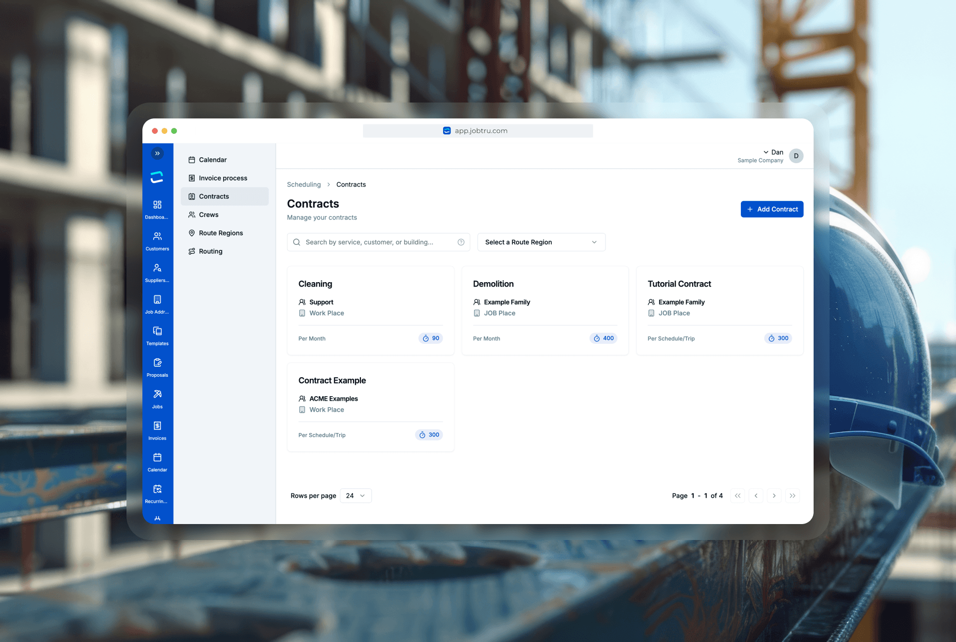956x642 pixels.
Task: Open Select a Route Region dropdown
Action: pos(541,242)
